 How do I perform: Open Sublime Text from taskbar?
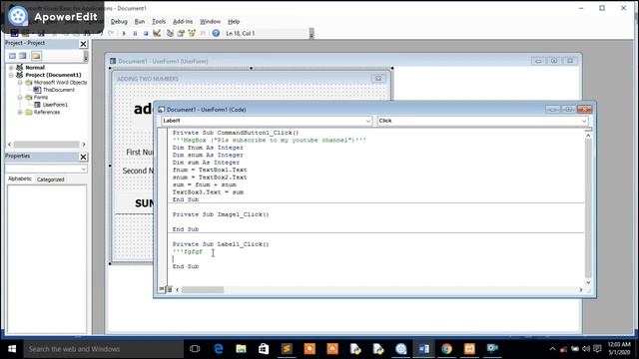(287, 349)
